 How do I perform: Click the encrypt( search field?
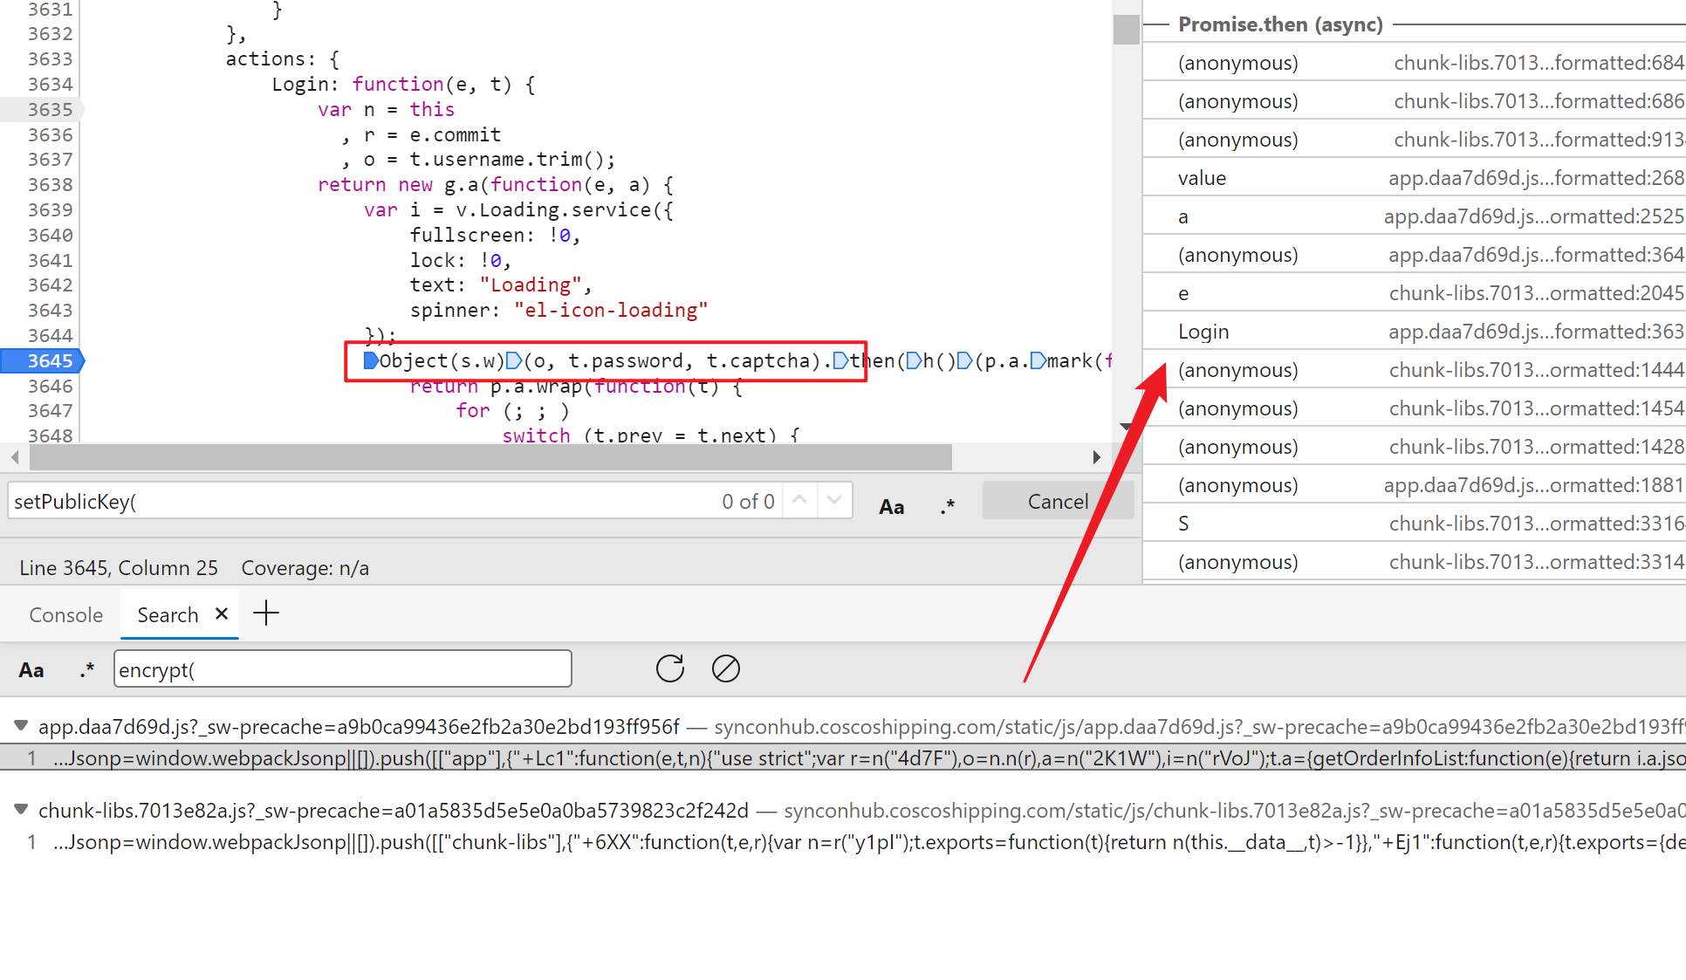point(342,669)
